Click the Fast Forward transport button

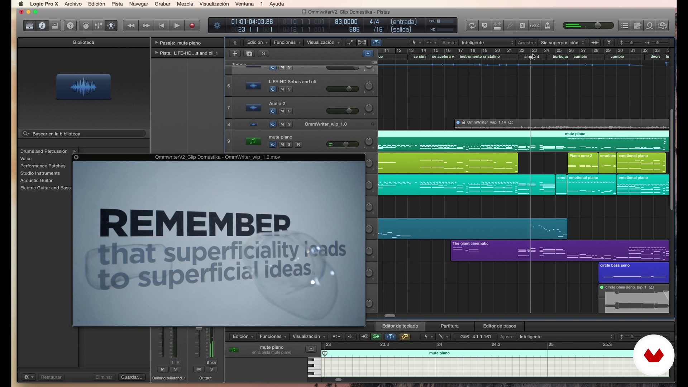coord(146,25)
